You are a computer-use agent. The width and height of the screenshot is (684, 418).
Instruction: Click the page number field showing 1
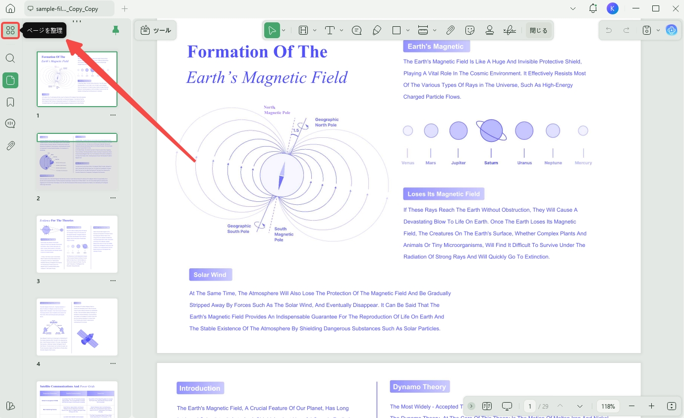(530, 406)
